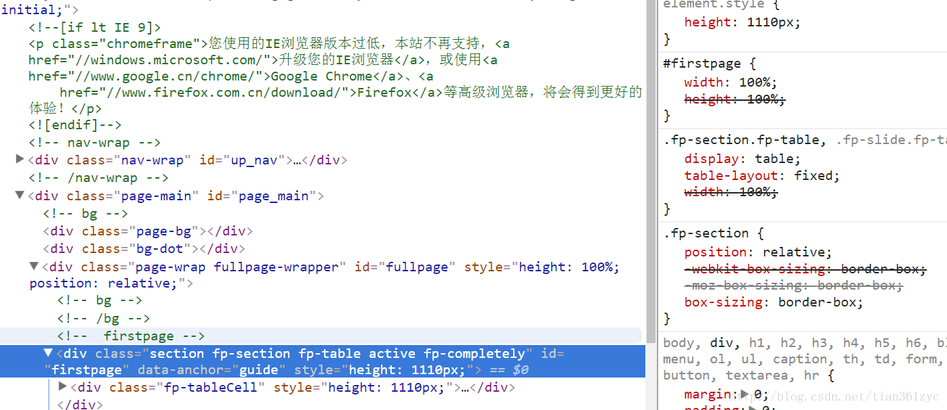The height and width of the screenshot is (410, 947).
Task: Click the Firefox link text in markup
Action: [x=385, y=93]
